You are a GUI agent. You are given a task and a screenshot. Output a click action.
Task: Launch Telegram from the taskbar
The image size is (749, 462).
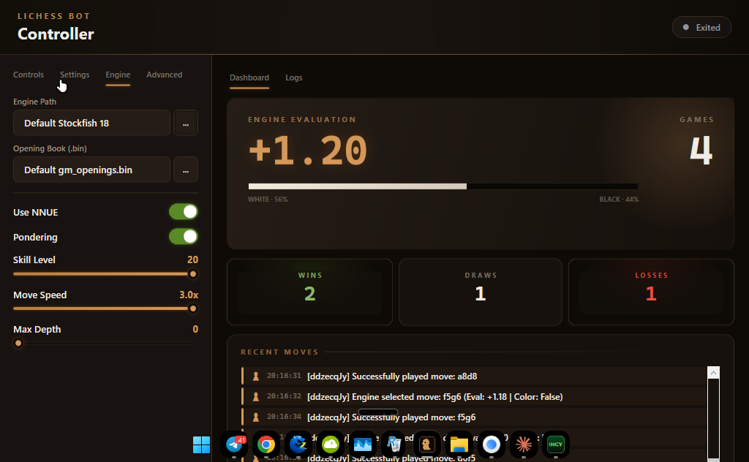(234, 444)
